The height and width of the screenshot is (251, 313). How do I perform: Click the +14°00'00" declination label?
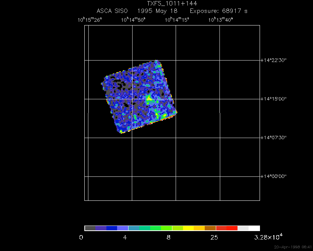pyautogui.click(x=274, y=176)
